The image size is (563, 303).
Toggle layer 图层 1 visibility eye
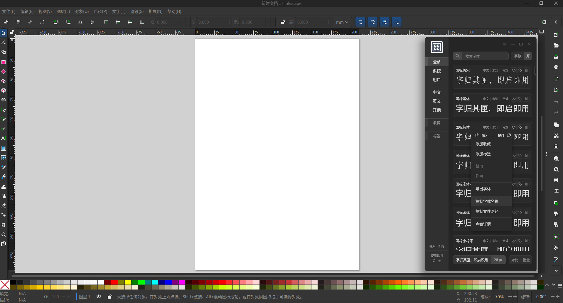point(99,297)
